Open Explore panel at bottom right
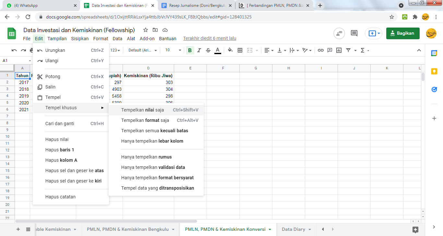This screenshot has height=236, width=443. coord(415,230)
